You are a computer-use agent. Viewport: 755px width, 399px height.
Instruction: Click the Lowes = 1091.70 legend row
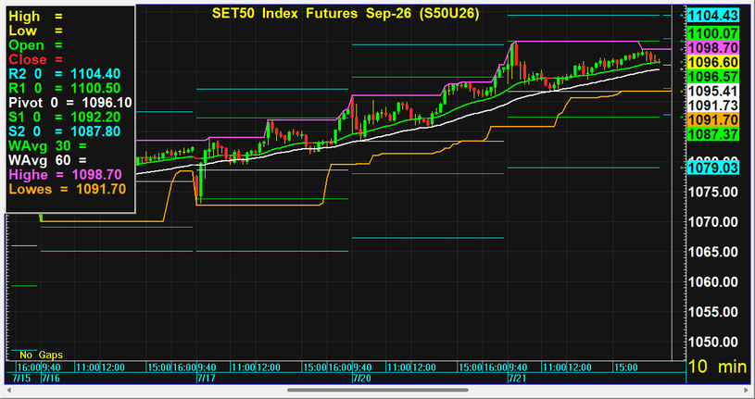pos(68,189)
